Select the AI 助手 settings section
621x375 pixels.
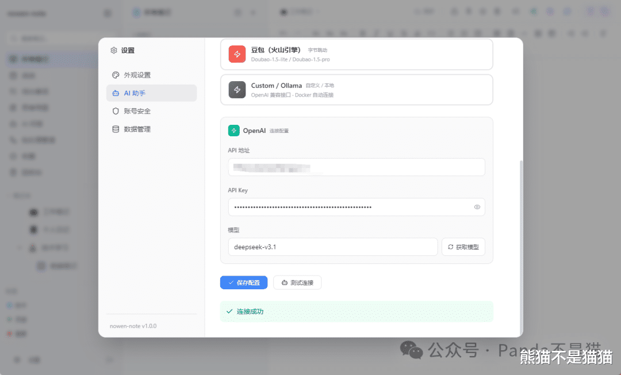point(151,93)
